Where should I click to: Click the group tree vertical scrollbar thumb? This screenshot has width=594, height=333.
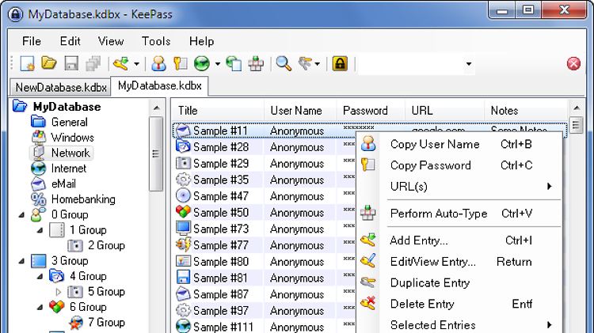[156, 153]
